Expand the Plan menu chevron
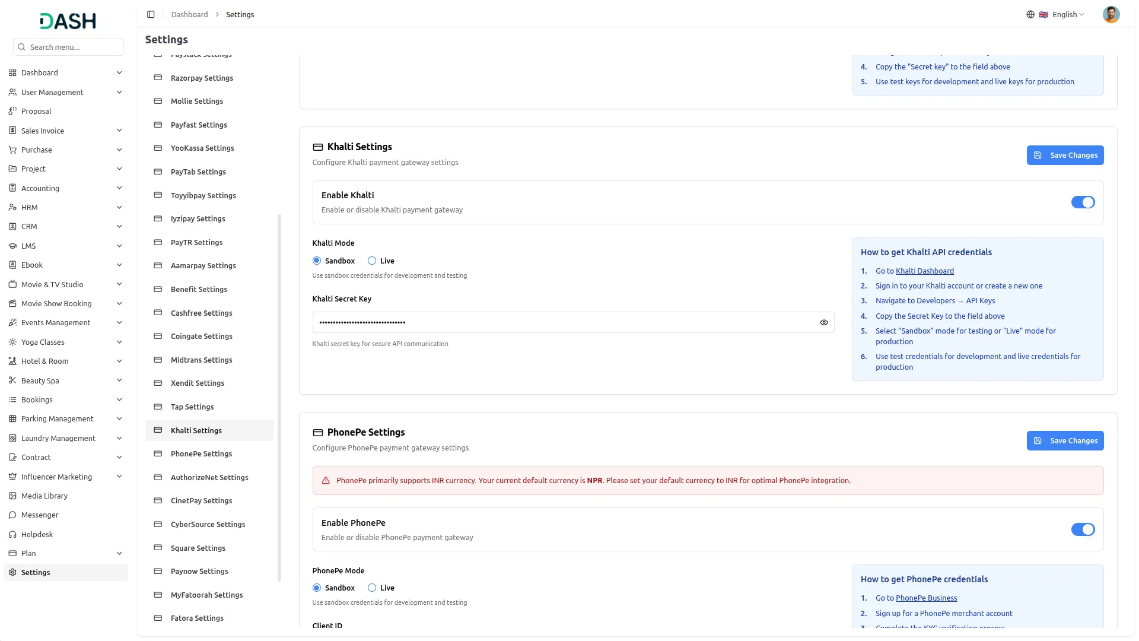Viewport: 1139px width, 641px height. click(x=119, y=553)
